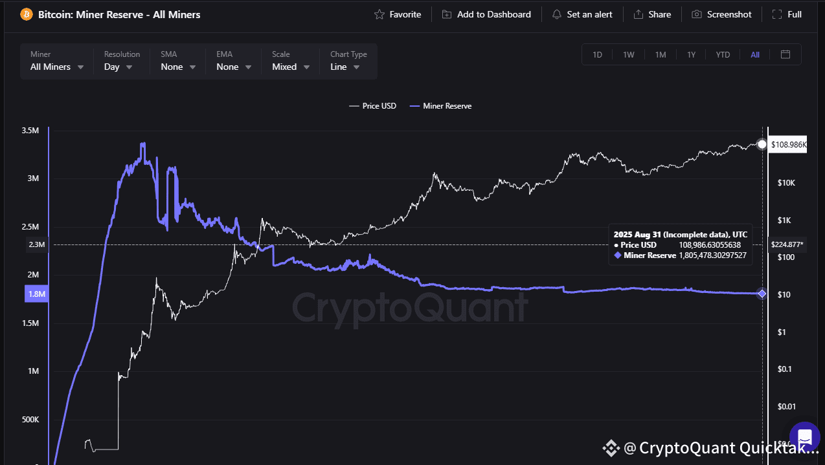Click the Miner Reserve endpoint diamond marker
The height and width of the screenshot is (465, 825).
762,294
